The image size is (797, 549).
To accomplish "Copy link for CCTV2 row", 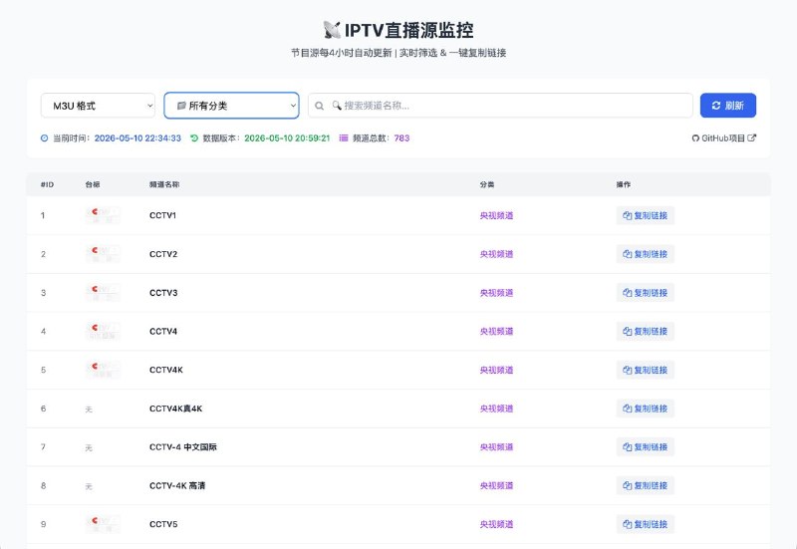I will tap(645, 254).
